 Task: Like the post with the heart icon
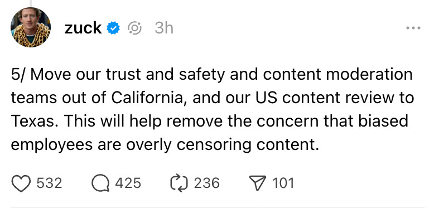(x=21, y=183)
